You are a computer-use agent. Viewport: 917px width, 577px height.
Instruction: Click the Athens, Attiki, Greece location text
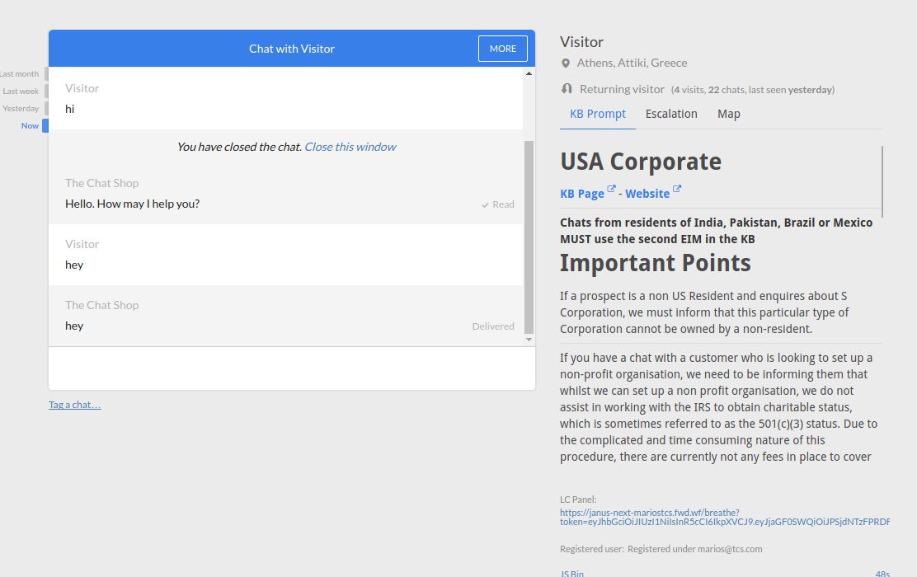(632, 63)
